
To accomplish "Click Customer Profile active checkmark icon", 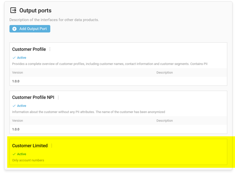I will (14, 58).
